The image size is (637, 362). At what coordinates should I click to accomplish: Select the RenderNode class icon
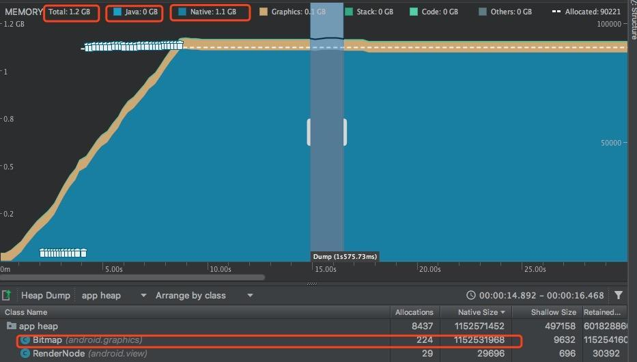25,354
